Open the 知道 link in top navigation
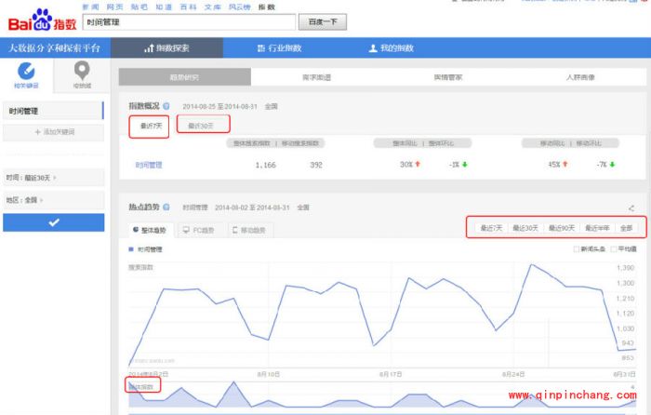651x415 pixels. [x=164, y=7]
